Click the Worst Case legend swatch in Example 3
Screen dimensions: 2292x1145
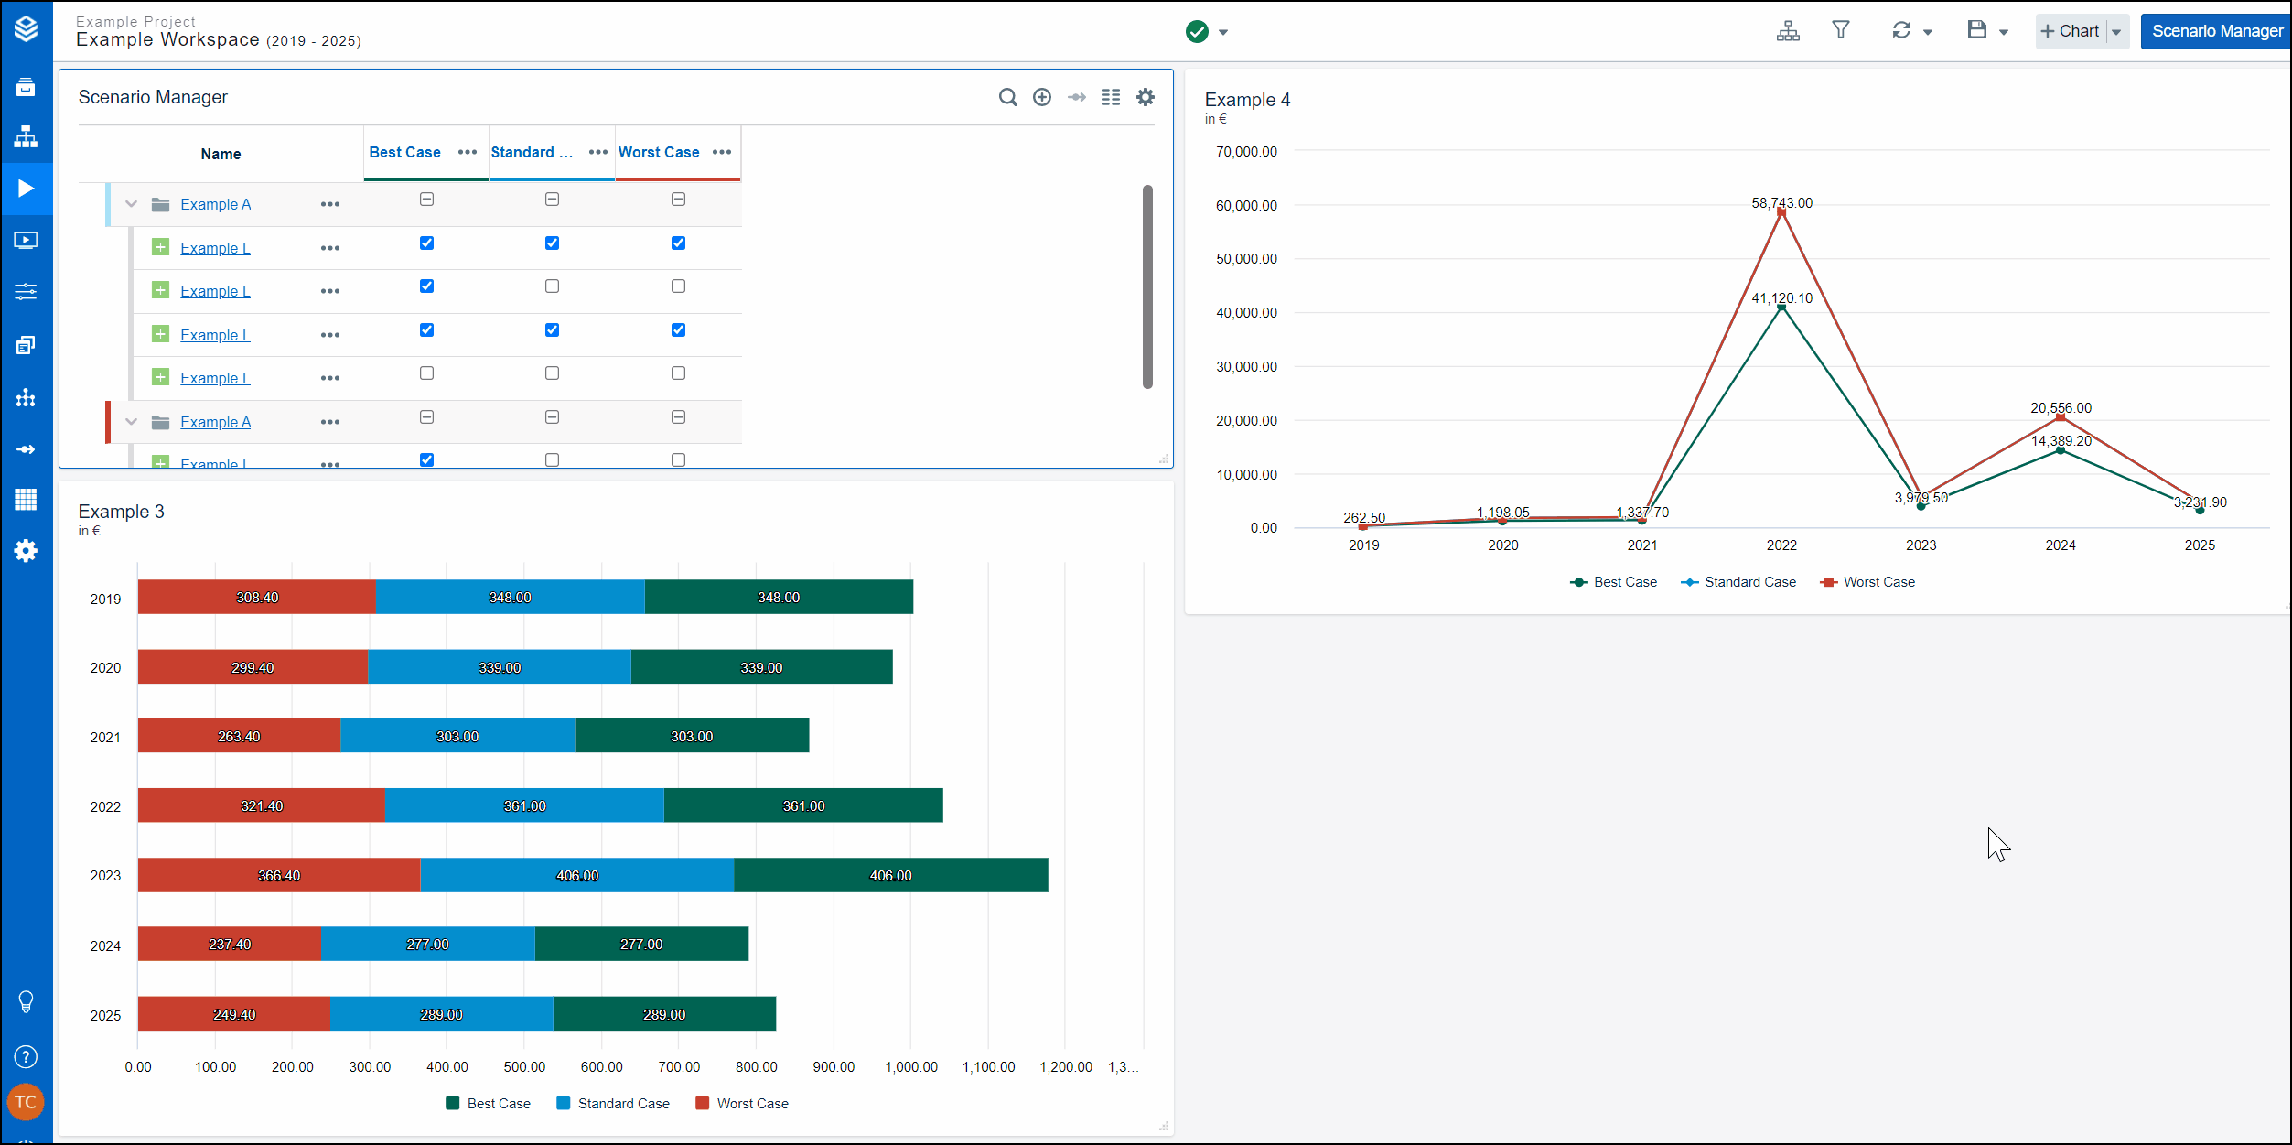point(702,1104)
